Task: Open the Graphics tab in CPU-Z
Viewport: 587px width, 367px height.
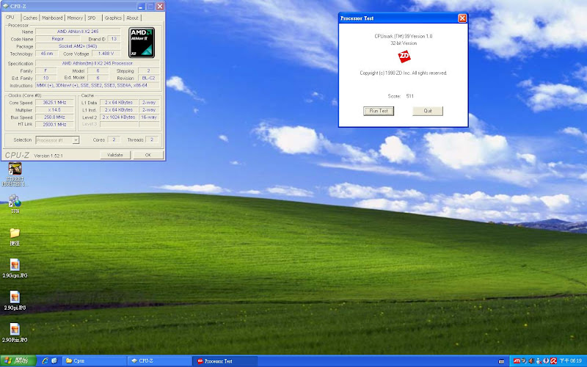Action: tap(113, 18)
